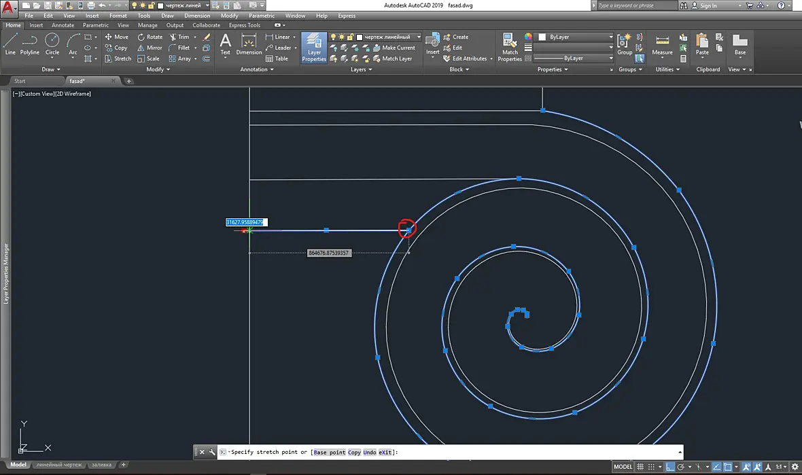
Task: Click the Mirror tool
Action: [x=150, y=48]
